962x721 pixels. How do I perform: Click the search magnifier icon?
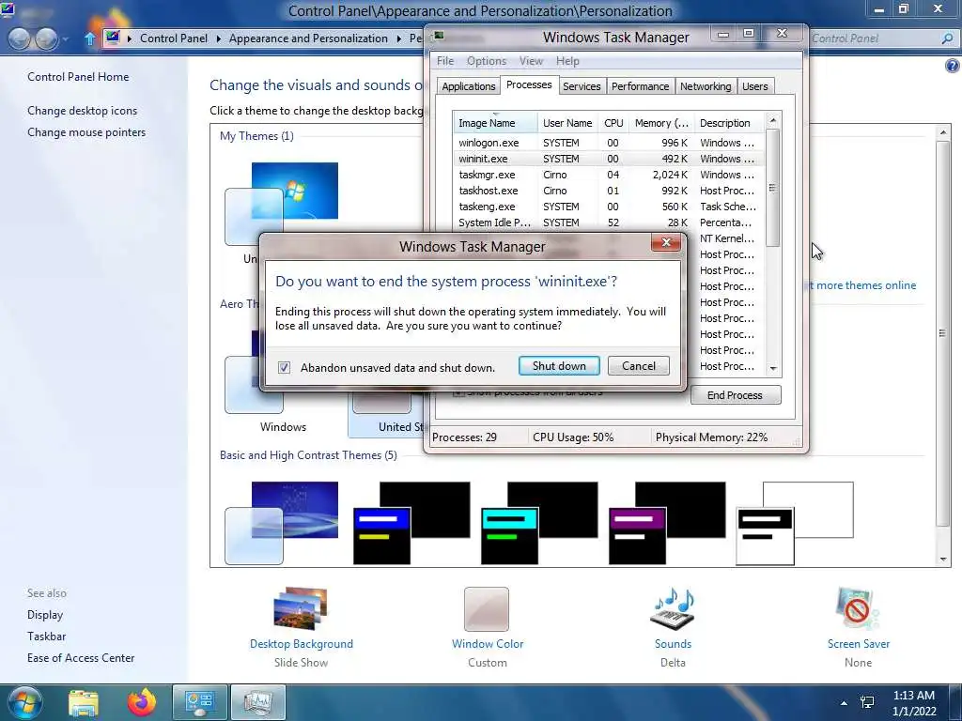947,38
